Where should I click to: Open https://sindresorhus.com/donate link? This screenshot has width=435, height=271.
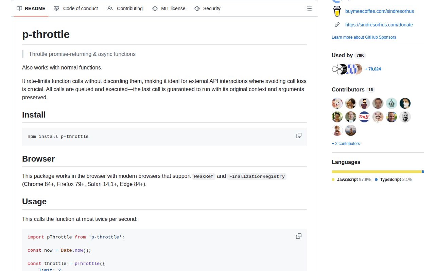(379, 25)
